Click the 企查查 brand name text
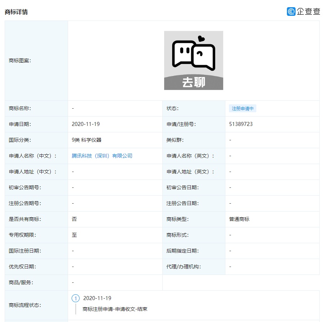This screenshot has height=322, width=324. tap(308, 12)
